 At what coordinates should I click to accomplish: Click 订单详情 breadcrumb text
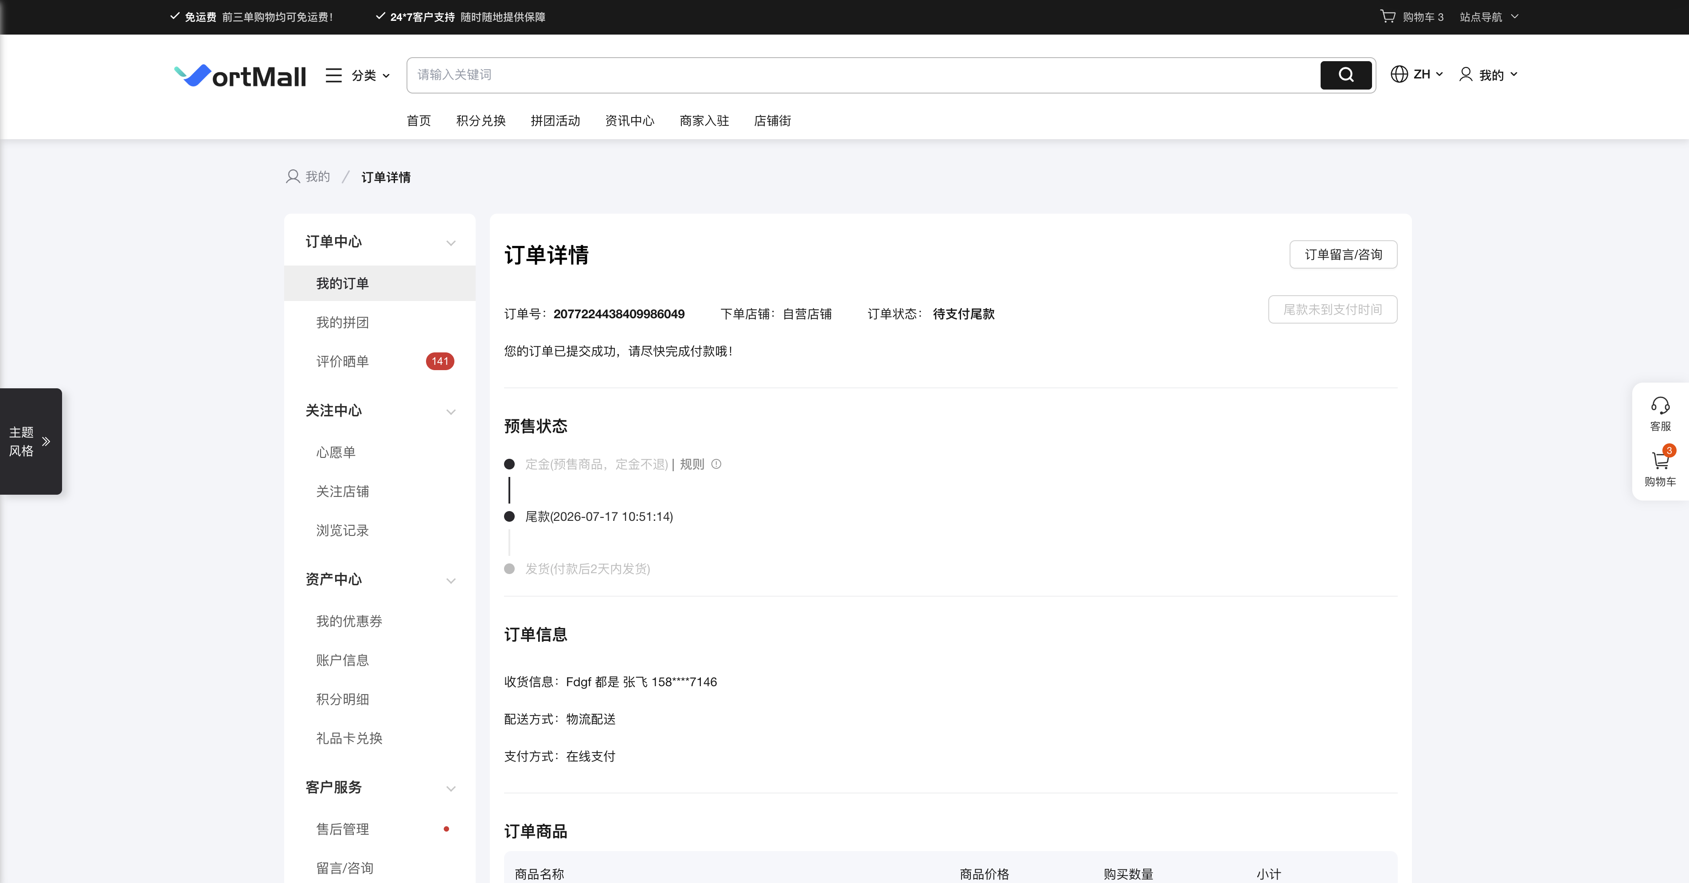386,177
